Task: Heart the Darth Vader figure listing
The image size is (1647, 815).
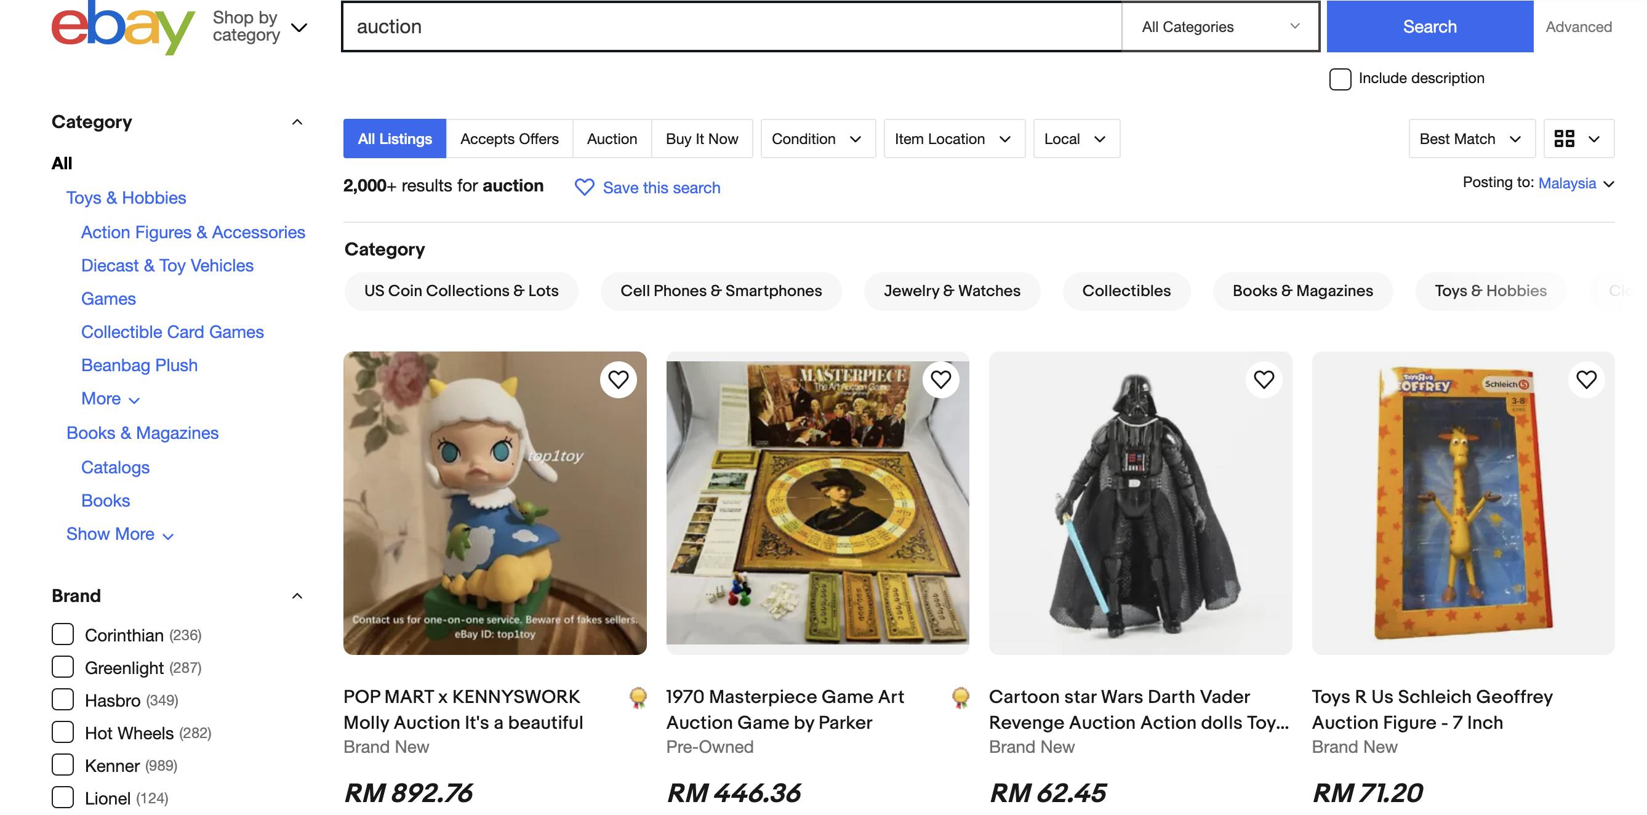Action: (x=1264, y=380)
